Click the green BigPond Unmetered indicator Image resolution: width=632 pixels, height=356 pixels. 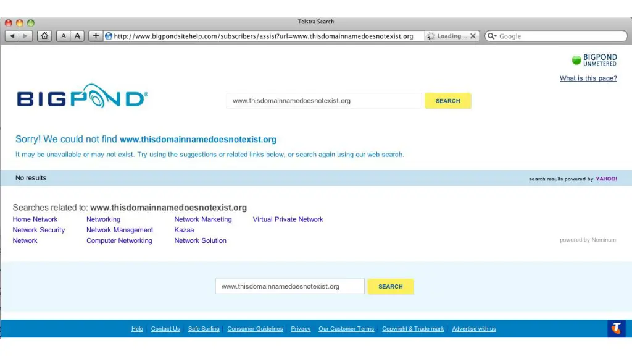[x=576, y=60]
